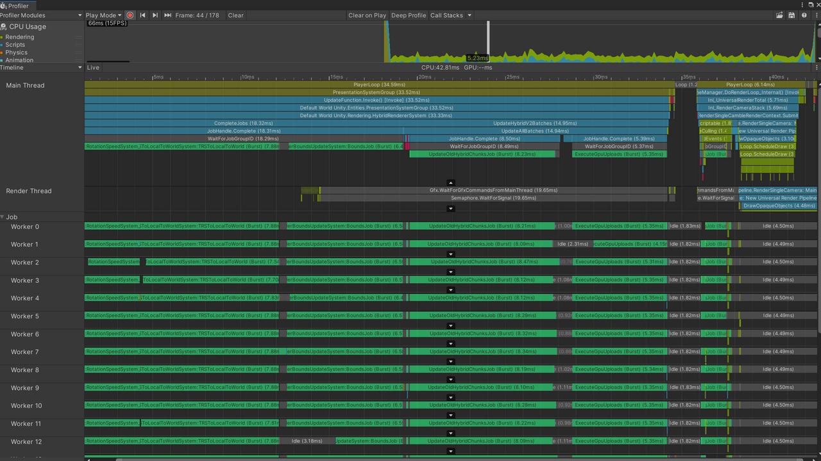The width and height of the screenshot is (821, 461).
Task: Toggle the Deep Profile button
Action: pos(408,15)
